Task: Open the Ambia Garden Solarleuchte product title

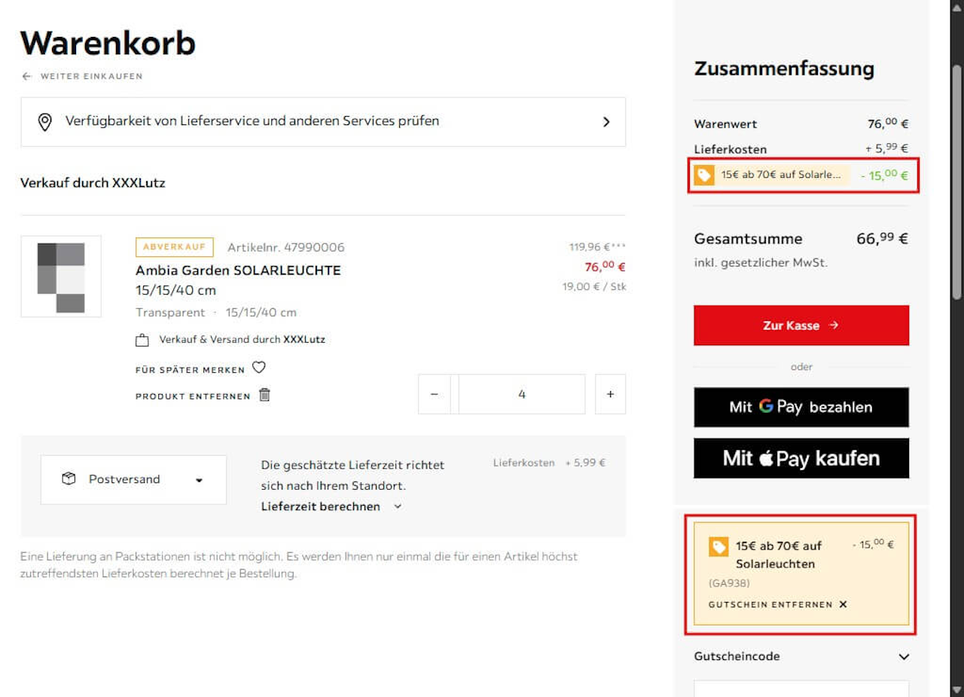Action: click(238, 270)
